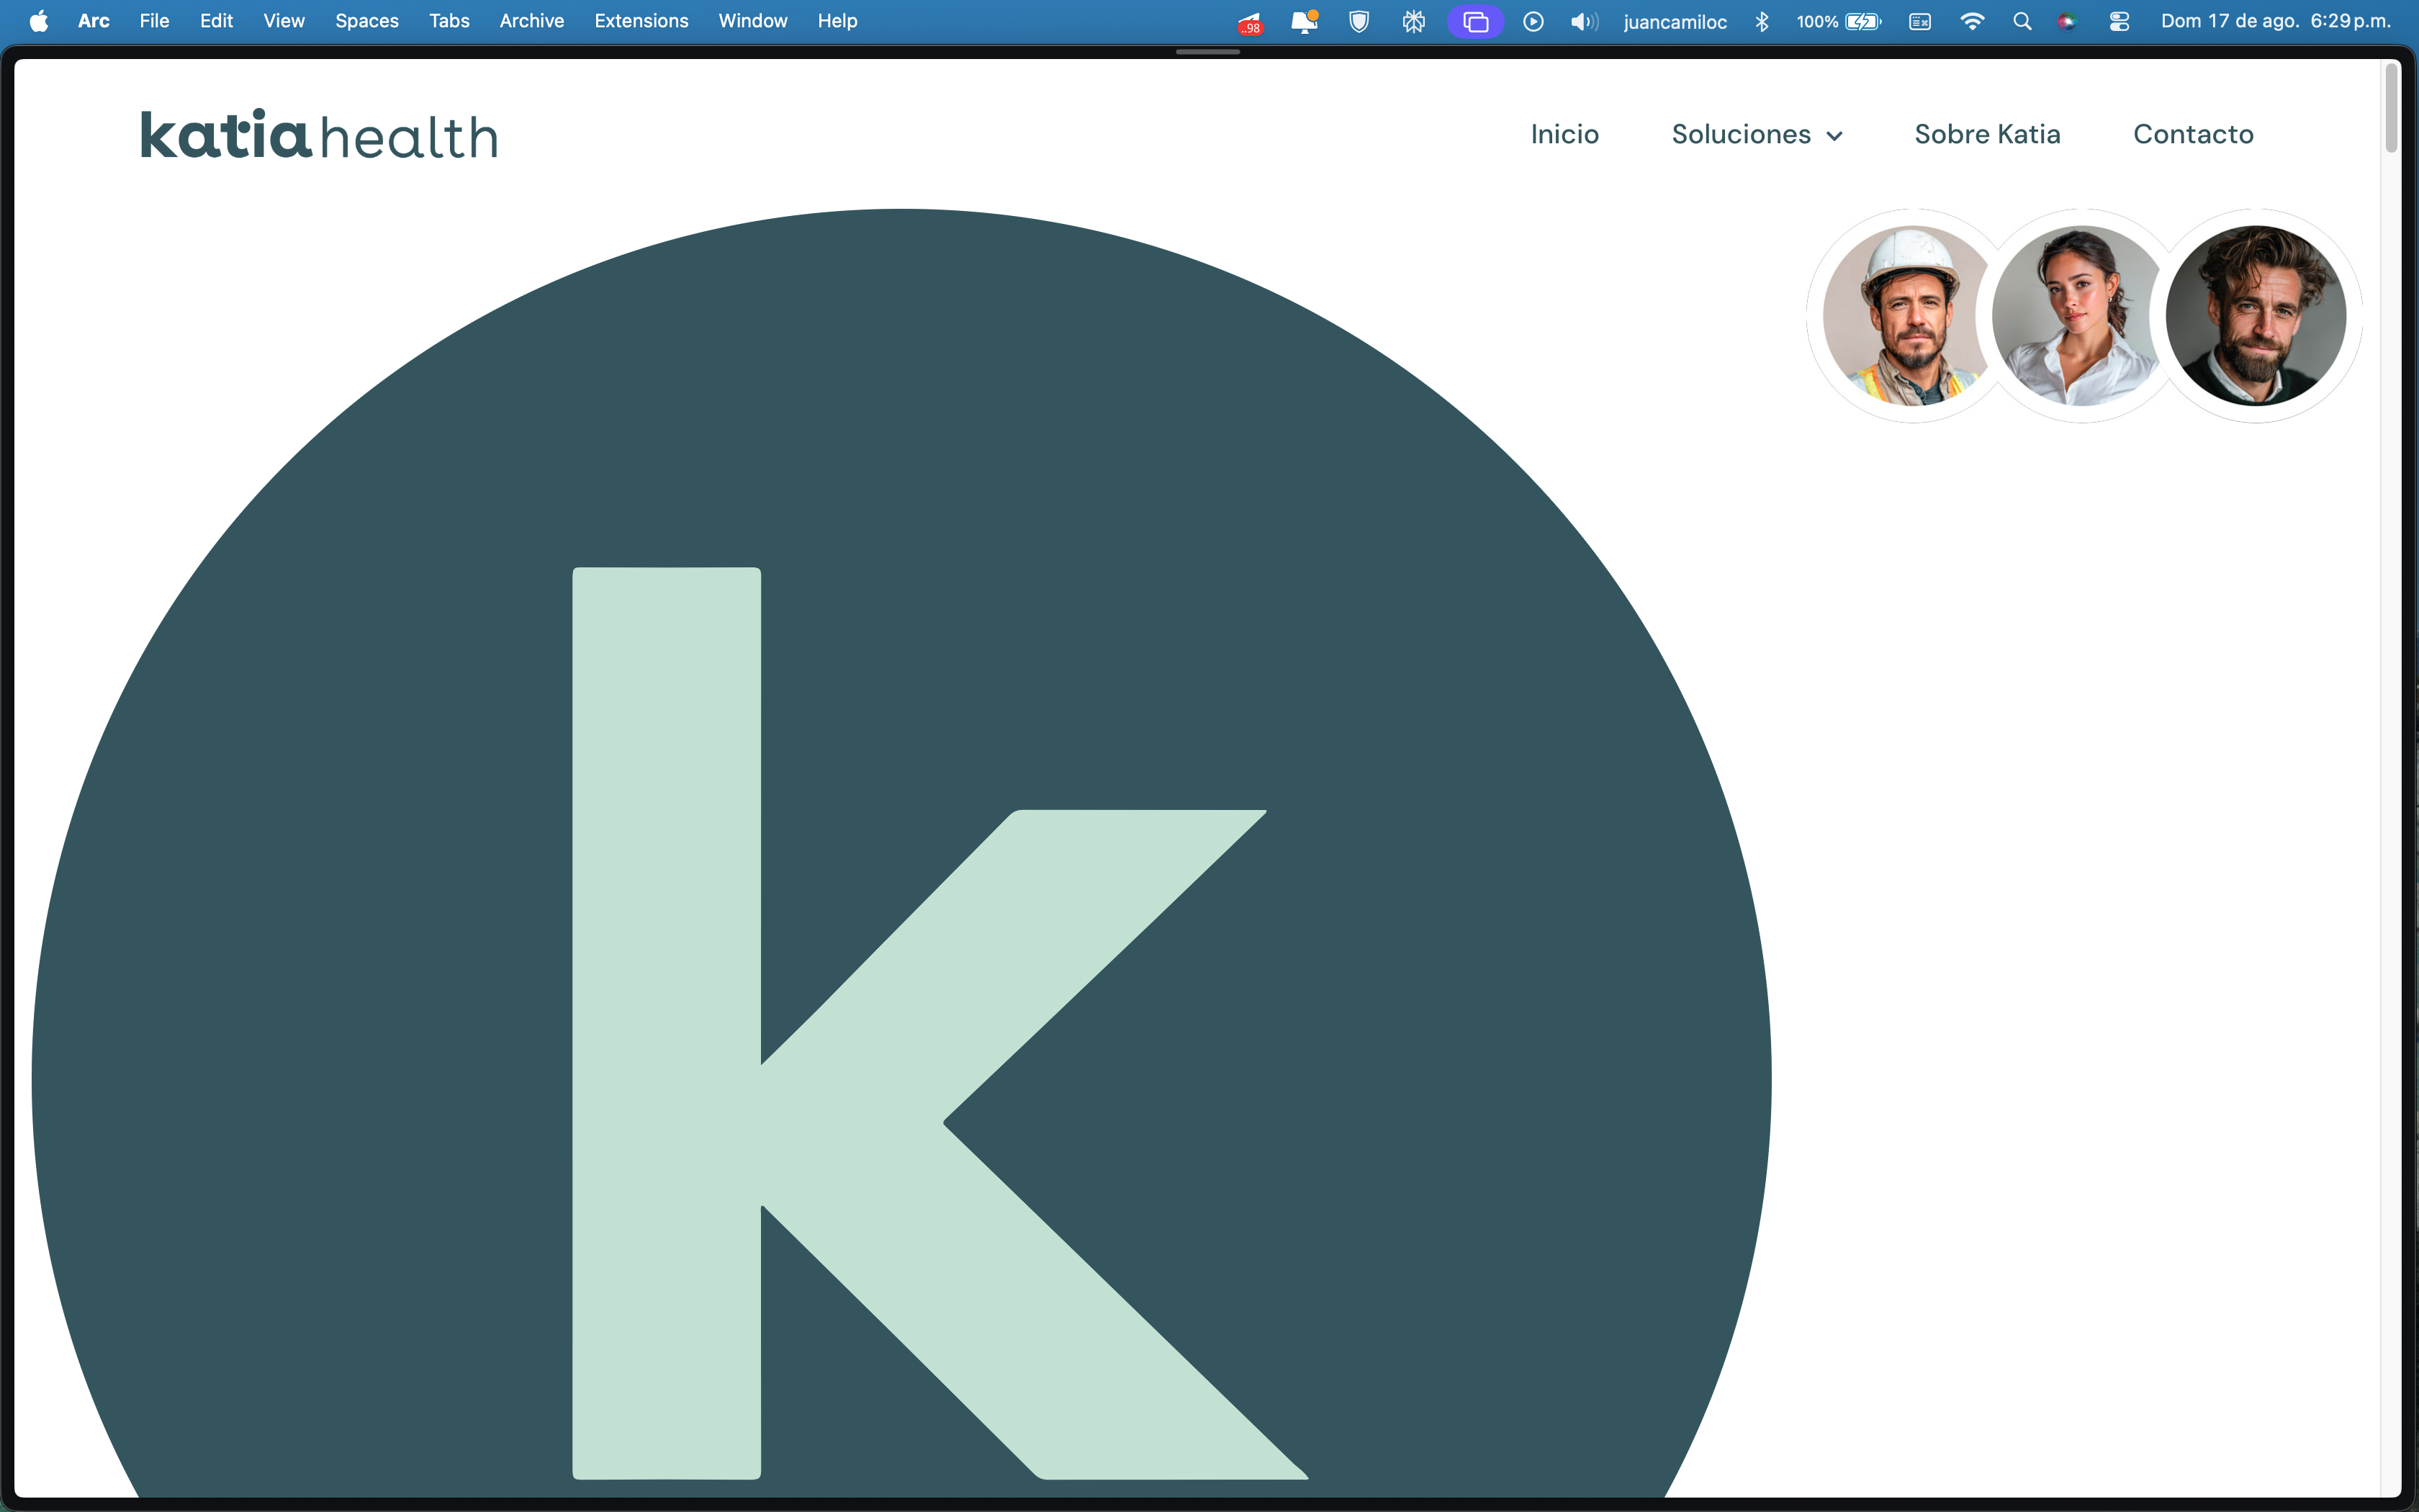Click the keyboard input source icon

click(x=1919, y=21)
